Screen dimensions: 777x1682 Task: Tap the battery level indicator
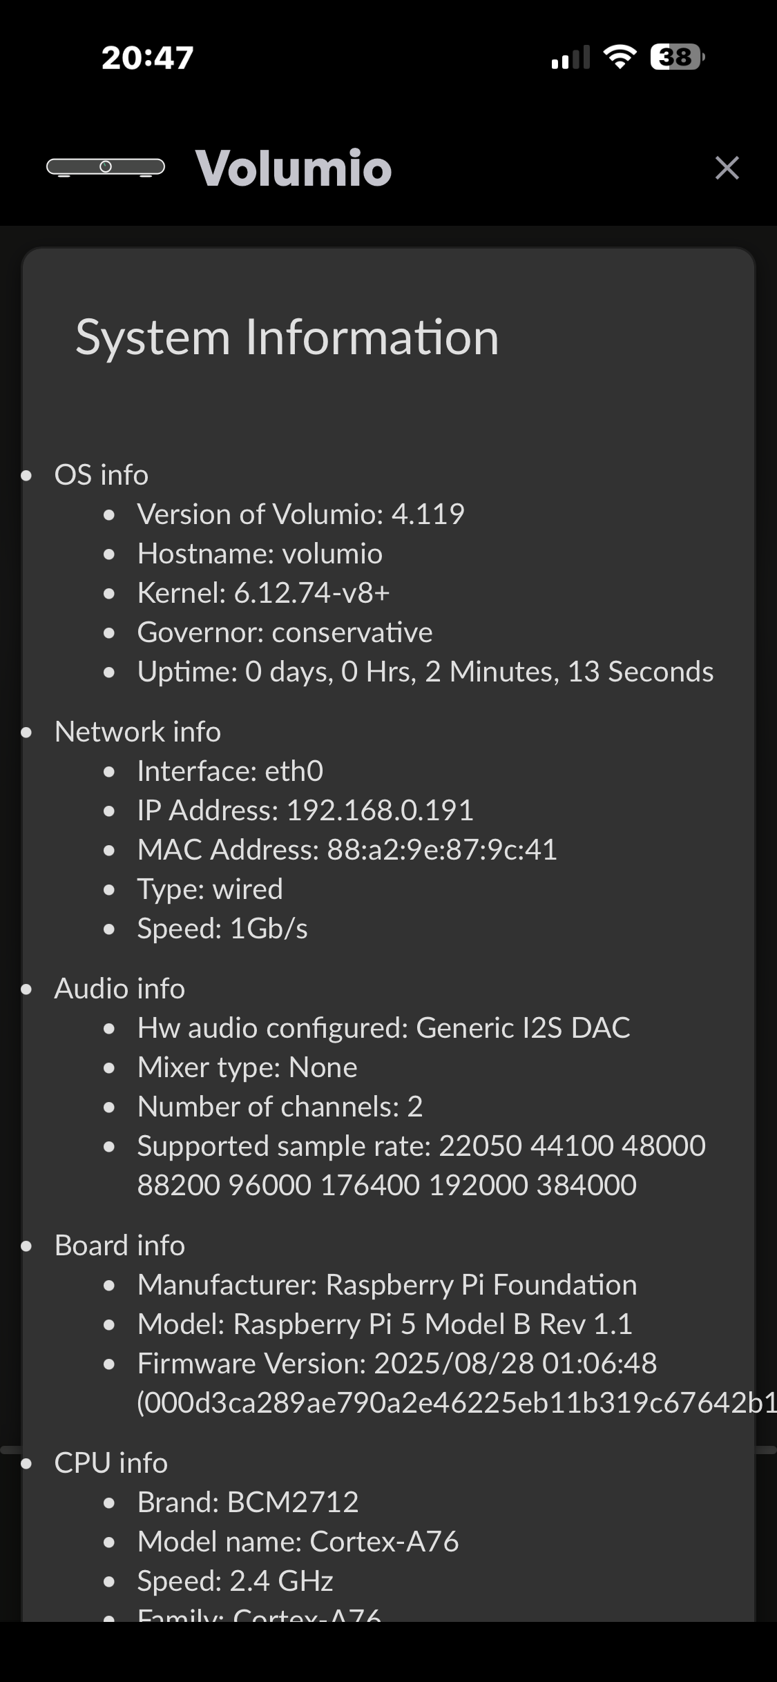[x=676, y=57]
